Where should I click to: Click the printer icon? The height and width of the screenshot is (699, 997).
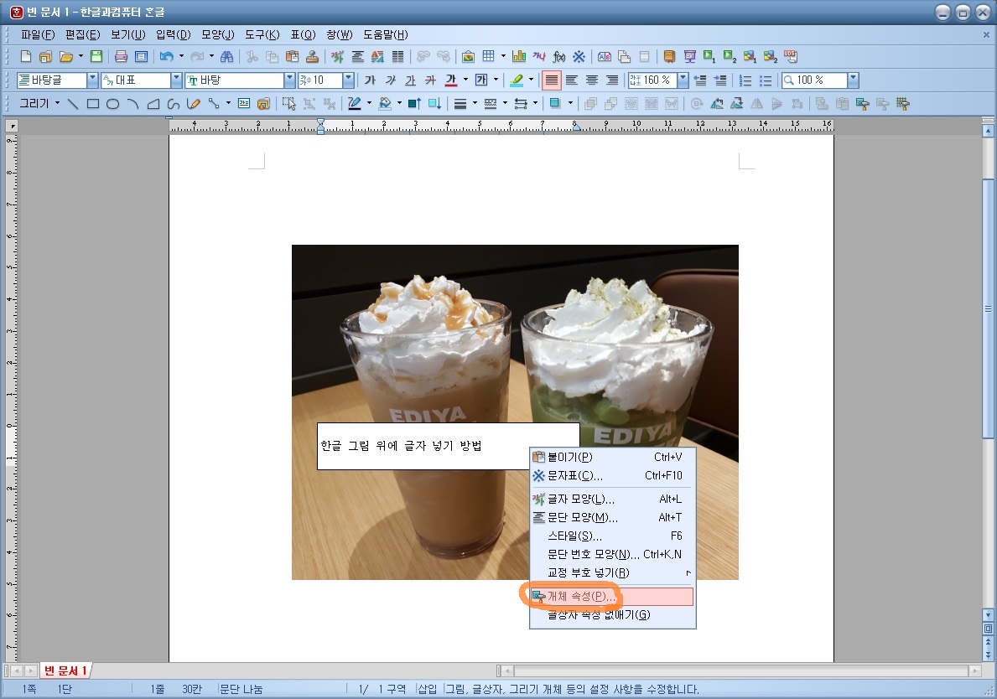click(121, 56)
